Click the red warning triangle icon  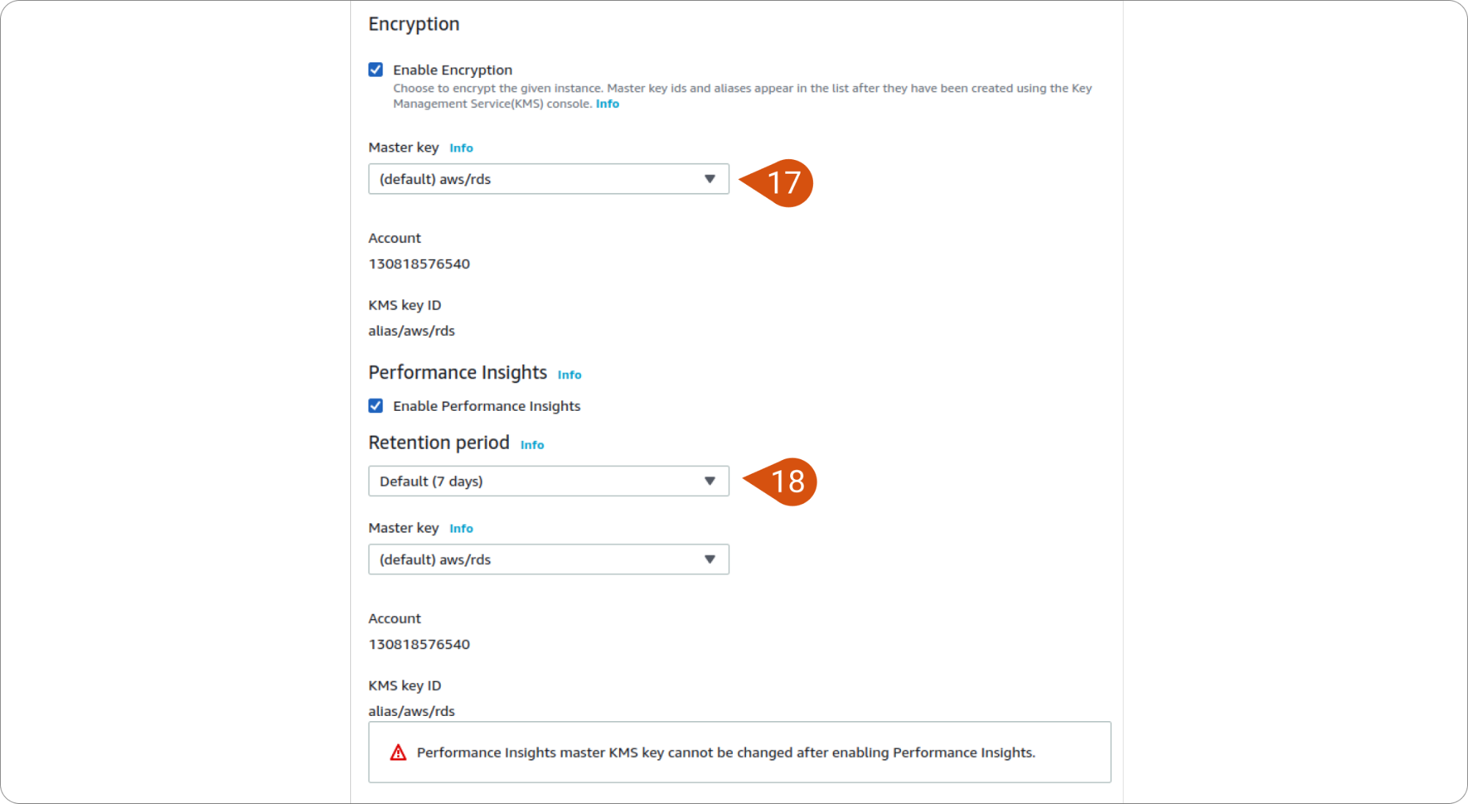coord(398,753)
